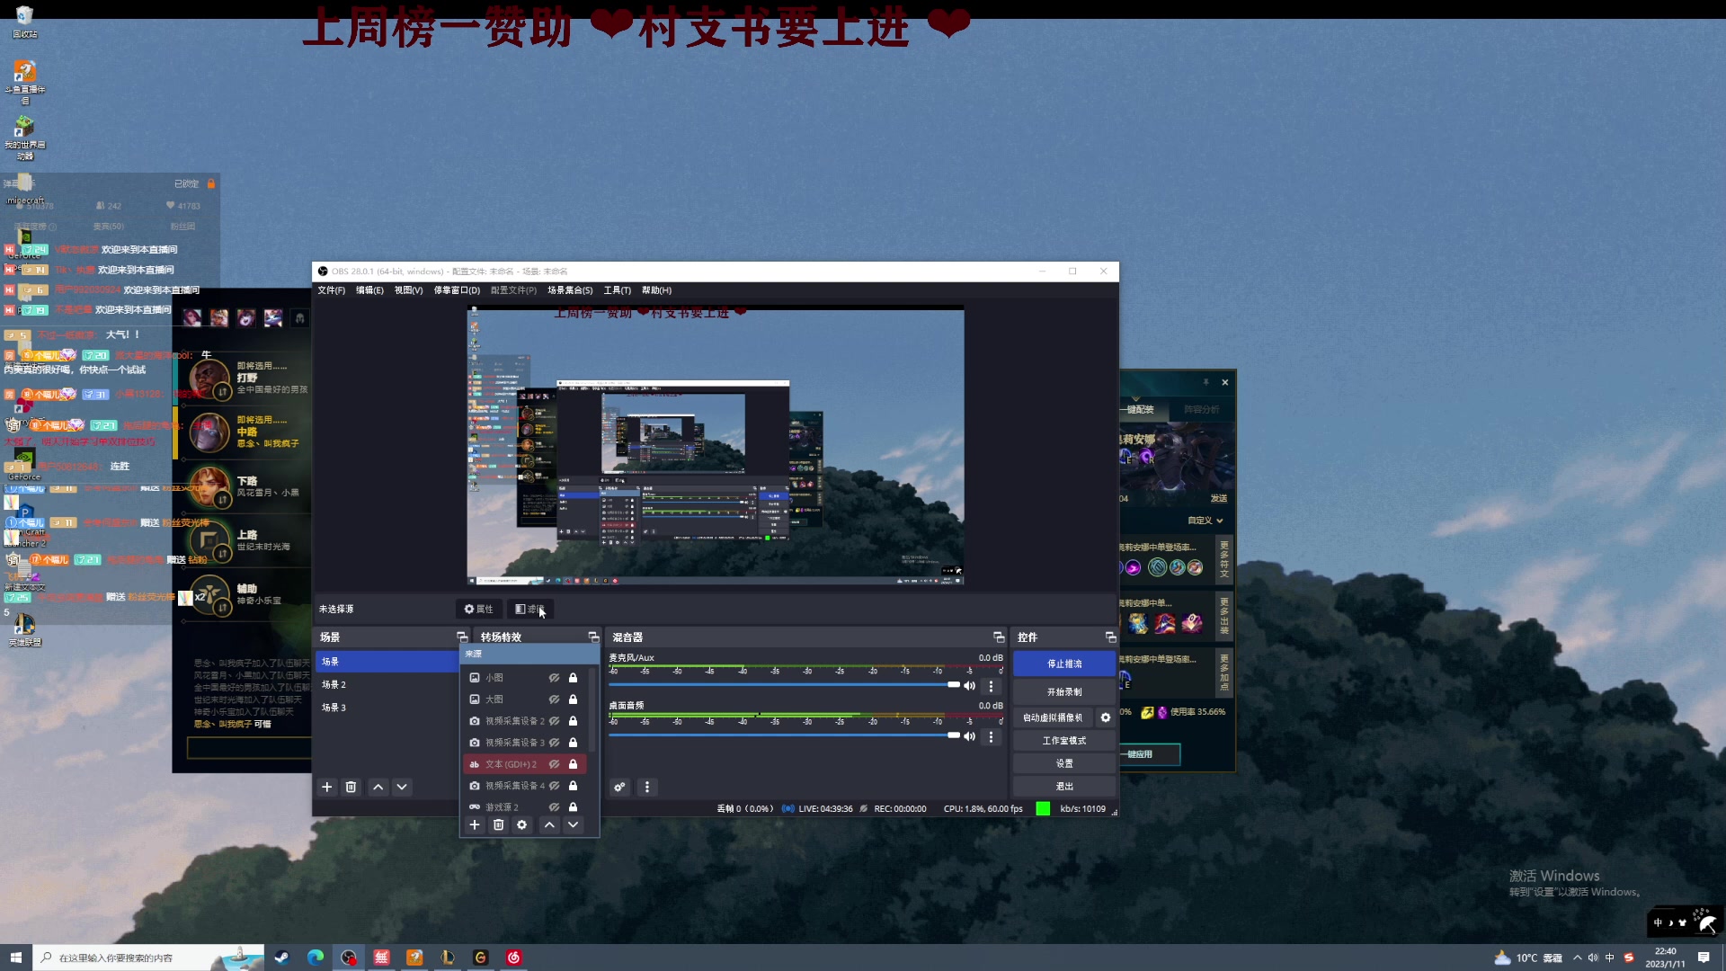Open 编辑(E) menu in OBS

[369, 290]
